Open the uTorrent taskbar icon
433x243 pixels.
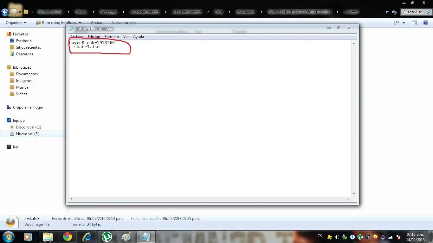coord(107,237)
